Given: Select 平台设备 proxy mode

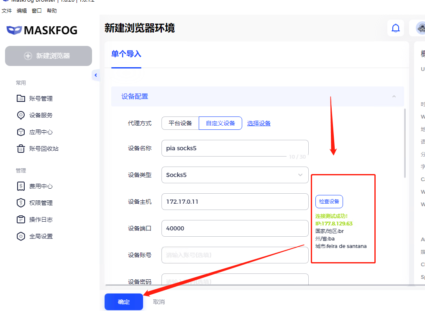Looking at the screenshot, I should [x=180, y=123].
